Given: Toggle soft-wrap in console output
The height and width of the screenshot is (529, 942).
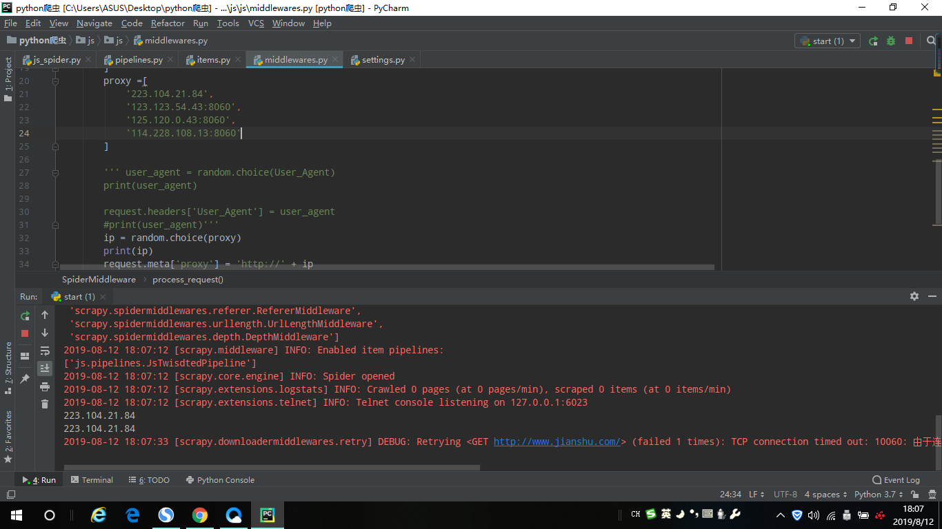Looking at the screenshot, I should (x=45, y=351).
